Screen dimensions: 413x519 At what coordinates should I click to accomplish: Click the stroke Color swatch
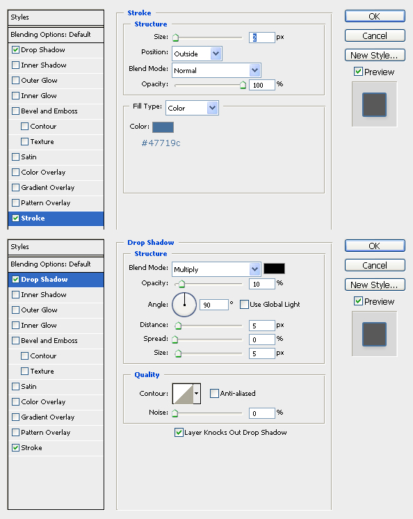pos(163,127)
